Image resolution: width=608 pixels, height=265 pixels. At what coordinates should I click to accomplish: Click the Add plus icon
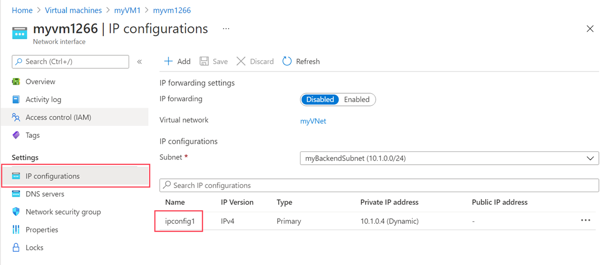(168, 61)
